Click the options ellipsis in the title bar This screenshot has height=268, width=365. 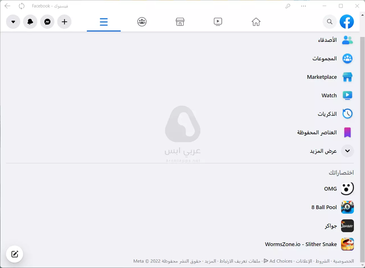[303, 6]
